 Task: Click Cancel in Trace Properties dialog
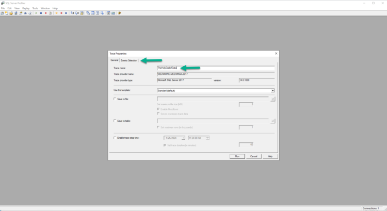point(253,156)
